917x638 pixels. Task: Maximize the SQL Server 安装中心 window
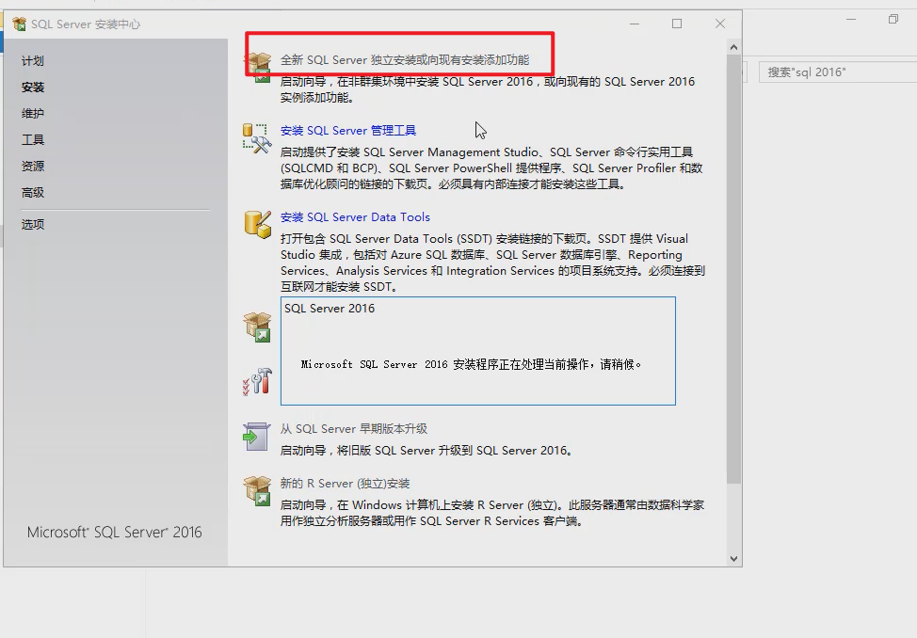677,24
